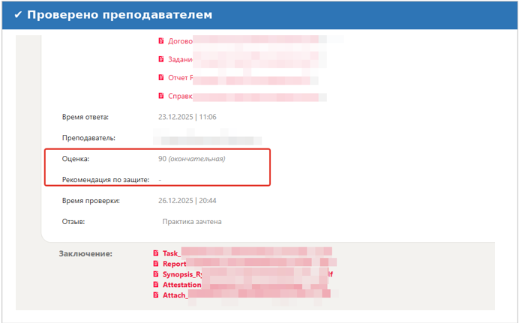Click the file icon next to Справка
Viewport: 519px width, 323px height.
pos(160,96)
